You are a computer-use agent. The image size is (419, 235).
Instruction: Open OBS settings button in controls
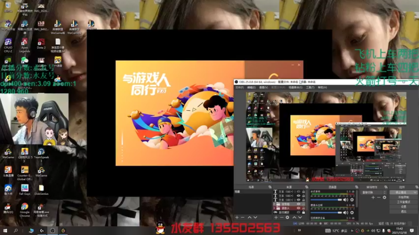click(x=403, y=206)
